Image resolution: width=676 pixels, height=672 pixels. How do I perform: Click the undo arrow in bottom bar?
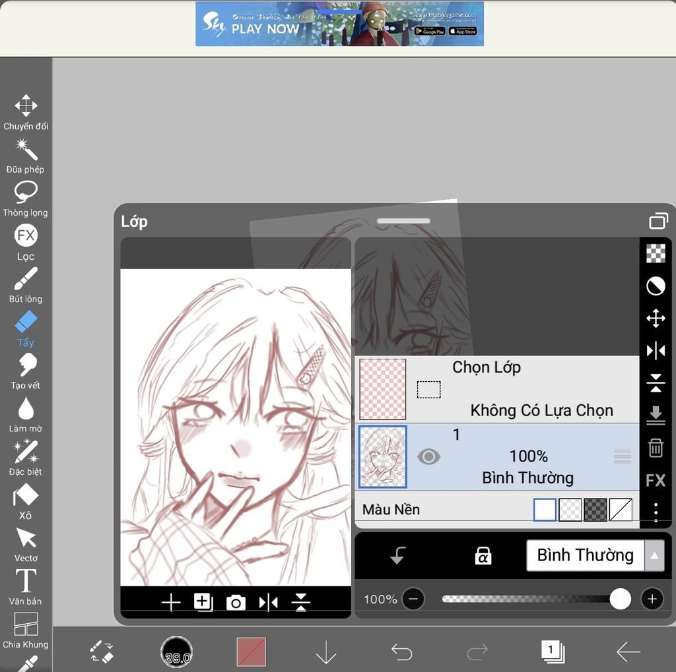click(401, 652)
